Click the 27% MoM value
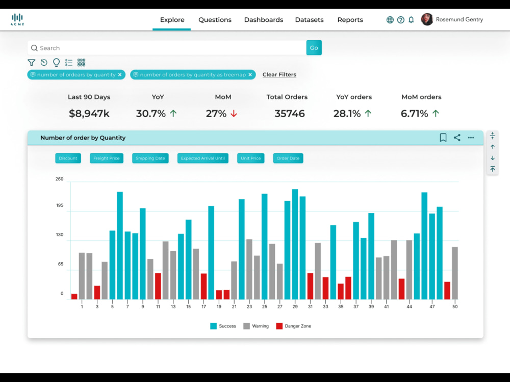The image size is (510, 382). [x=216, y=114]
